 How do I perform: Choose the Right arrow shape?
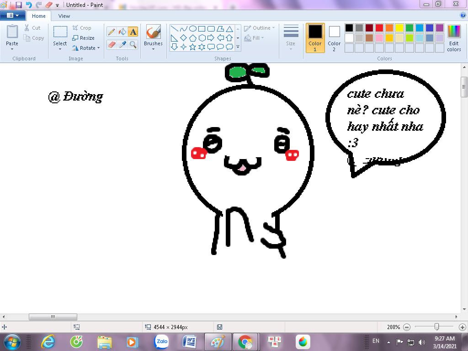click(x=211, y=38)
